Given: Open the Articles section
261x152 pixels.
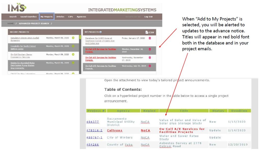Looking at the screenshot, I should (x=60, y=16).
